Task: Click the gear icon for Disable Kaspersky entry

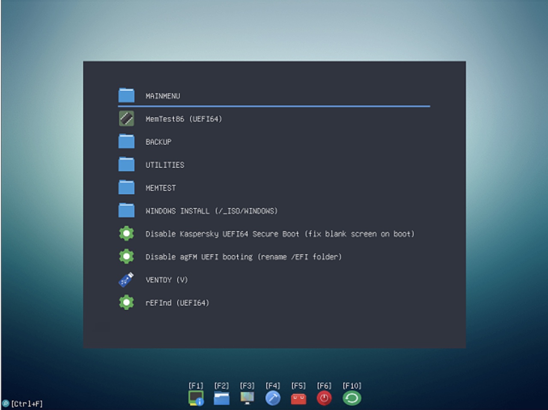Action: pos(126,233)
